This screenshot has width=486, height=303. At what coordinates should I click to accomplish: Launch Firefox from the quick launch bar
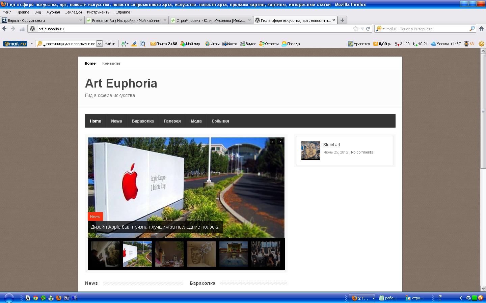tap(59, 298)
